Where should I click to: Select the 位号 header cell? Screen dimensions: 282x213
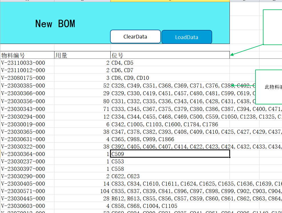pyautogui.click(x=170, y=55)
